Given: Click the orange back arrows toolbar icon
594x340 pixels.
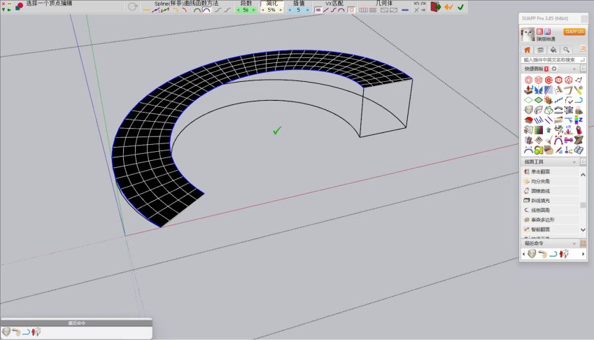Looking at the screenshot, I should click(x=448, y=7).
